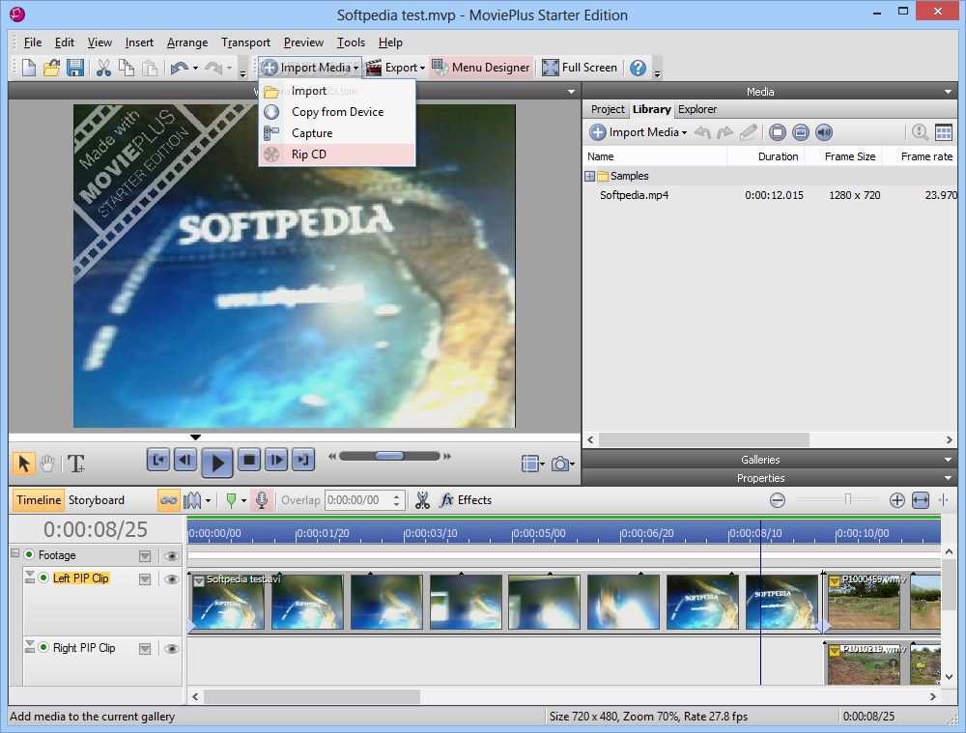The image size is (966, 733).
Task: Toggle the microphone narration icon
Action: pos(262,500)
